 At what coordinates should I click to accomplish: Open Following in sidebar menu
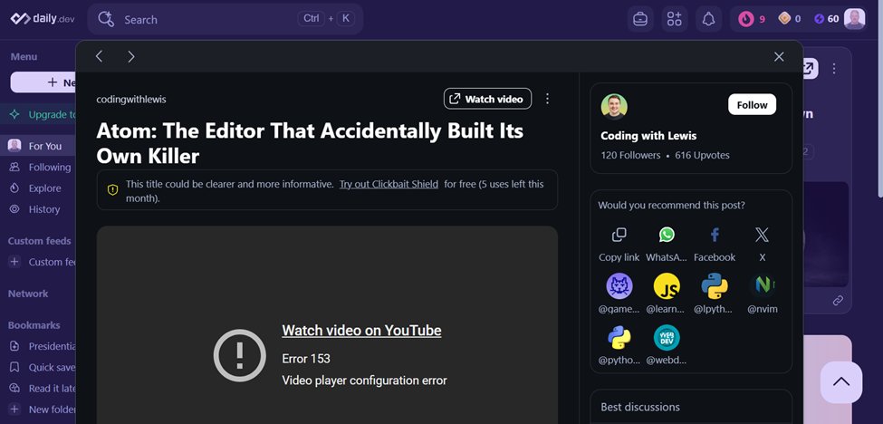(38, 168)
